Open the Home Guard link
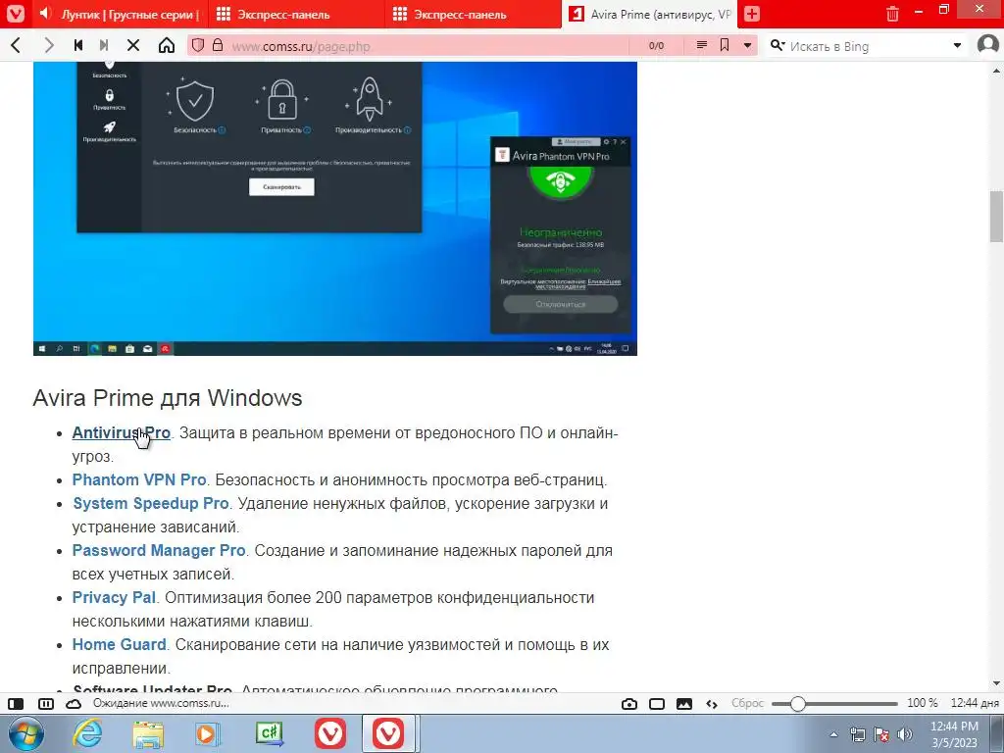Viewport: 1004px width, 753px height. [x=119, y=644]
